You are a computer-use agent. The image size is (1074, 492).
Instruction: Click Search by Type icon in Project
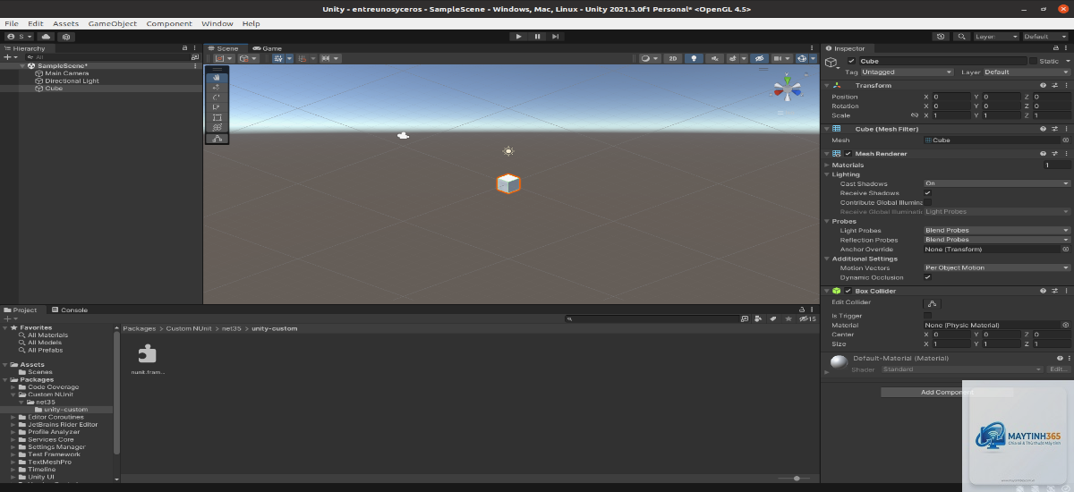click(x=759, y=318)
